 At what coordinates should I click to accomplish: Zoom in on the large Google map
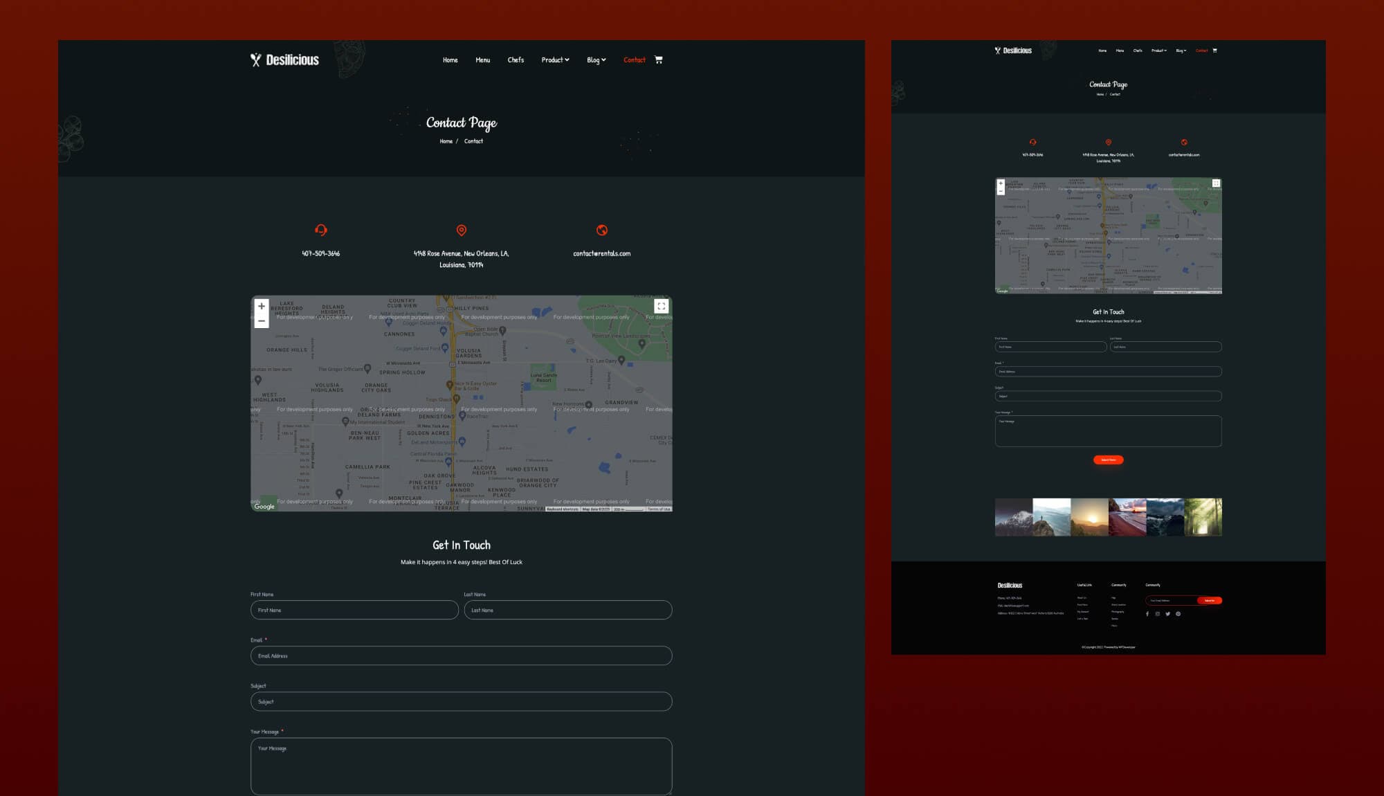(262, 306)
